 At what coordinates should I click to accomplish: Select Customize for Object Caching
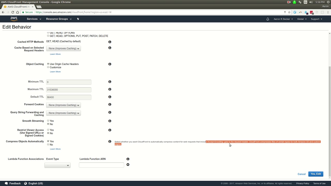click(x=48, y=67)
